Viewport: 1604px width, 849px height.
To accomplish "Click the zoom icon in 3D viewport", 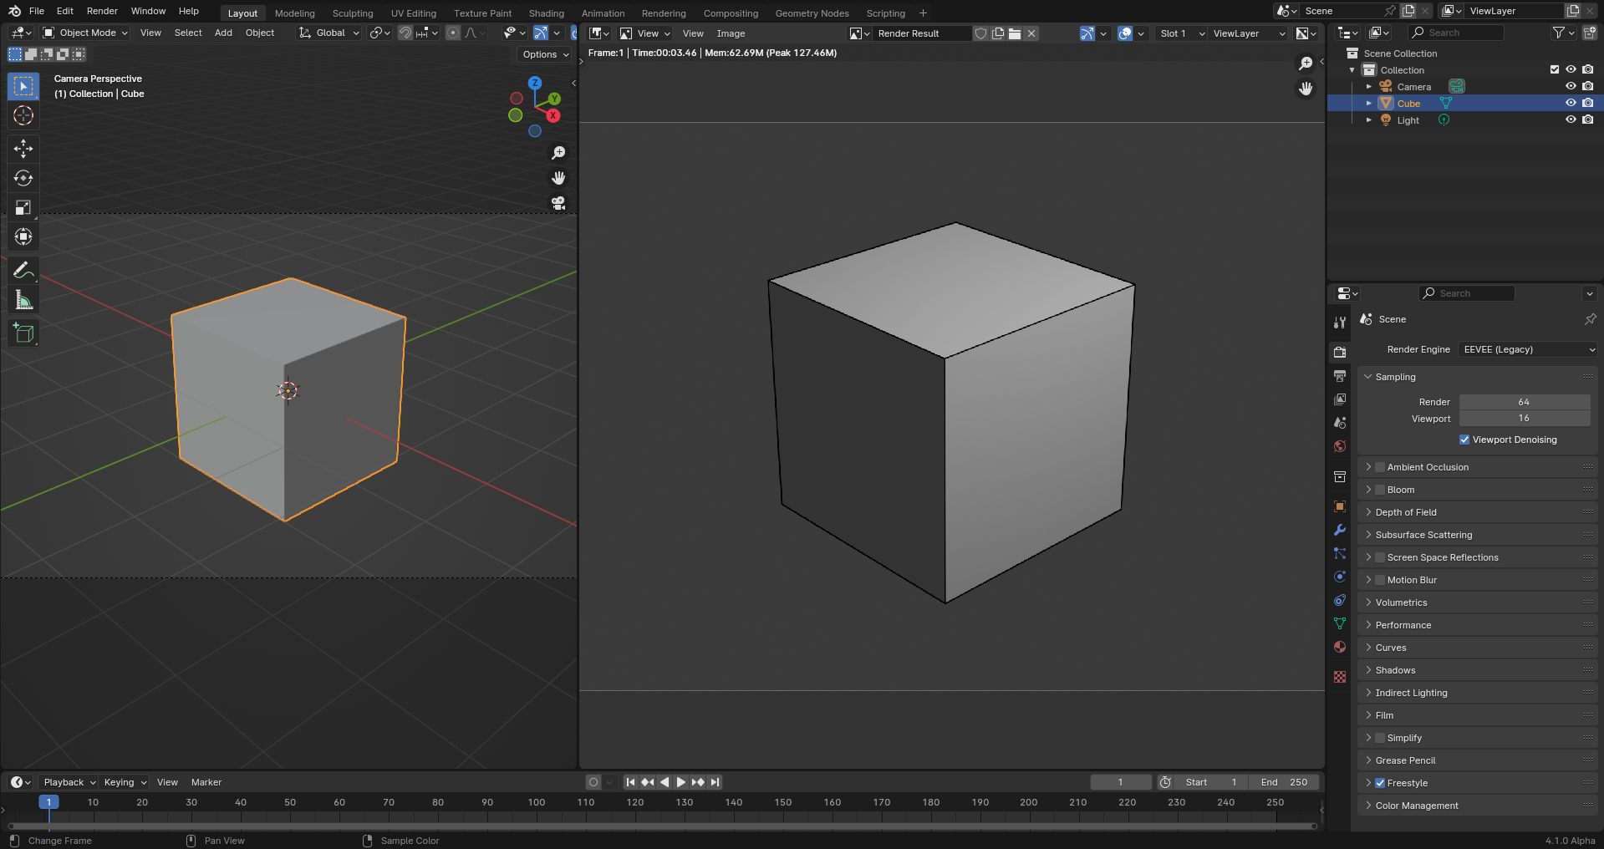I will tap(558, 153).
